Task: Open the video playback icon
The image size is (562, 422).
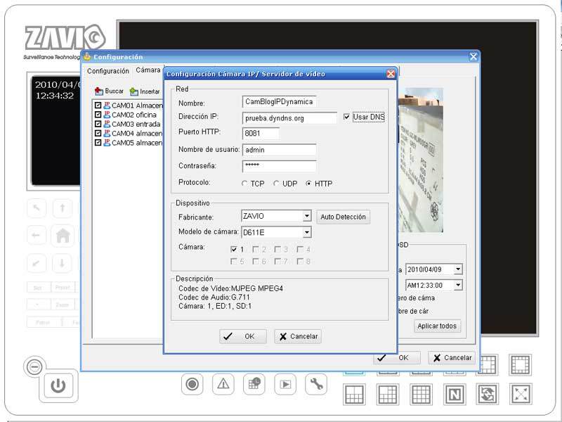Action: [285, 384]
